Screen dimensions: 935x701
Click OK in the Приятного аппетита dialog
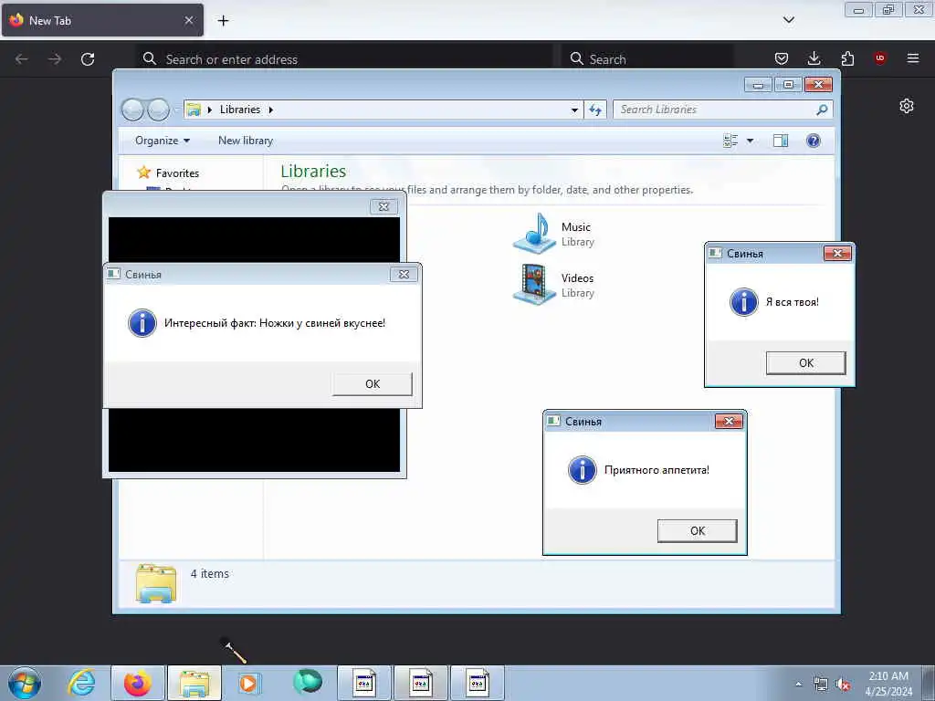697,531
